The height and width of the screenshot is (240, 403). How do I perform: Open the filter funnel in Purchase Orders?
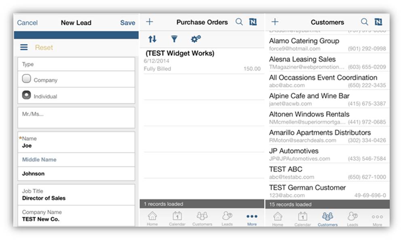coord(174,39)
